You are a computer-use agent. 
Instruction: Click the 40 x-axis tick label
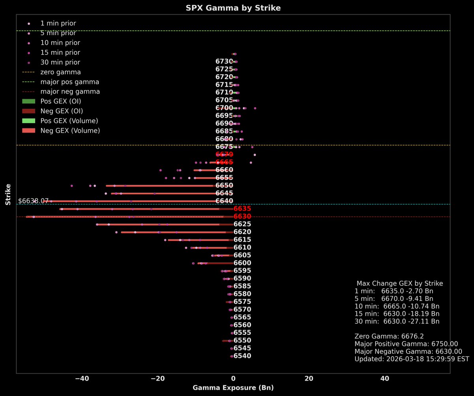(x=384, y=379)
